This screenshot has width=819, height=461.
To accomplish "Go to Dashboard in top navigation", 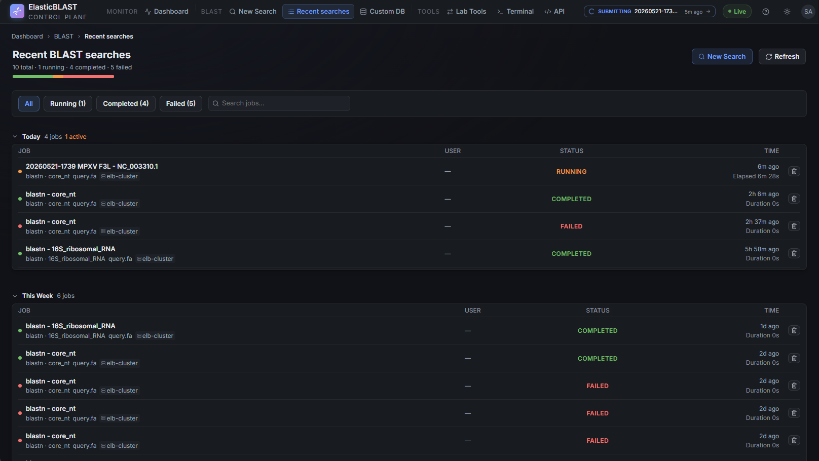I will click(166, 12).
